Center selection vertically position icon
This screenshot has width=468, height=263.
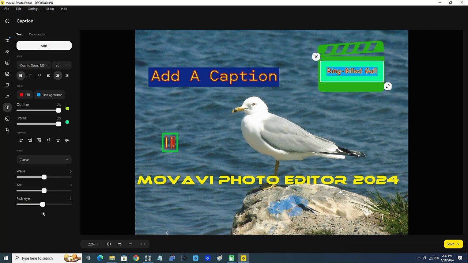(x=67, y=140)
